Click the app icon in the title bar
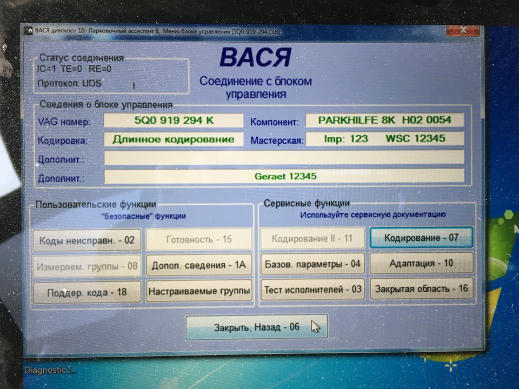The height and width of the screenshot is (389, 519). click(29, 31)
